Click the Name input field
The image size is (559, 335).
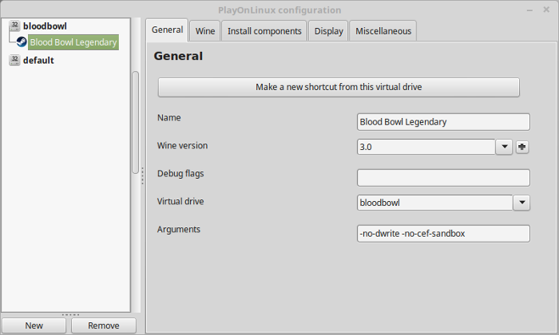point(443,122)
